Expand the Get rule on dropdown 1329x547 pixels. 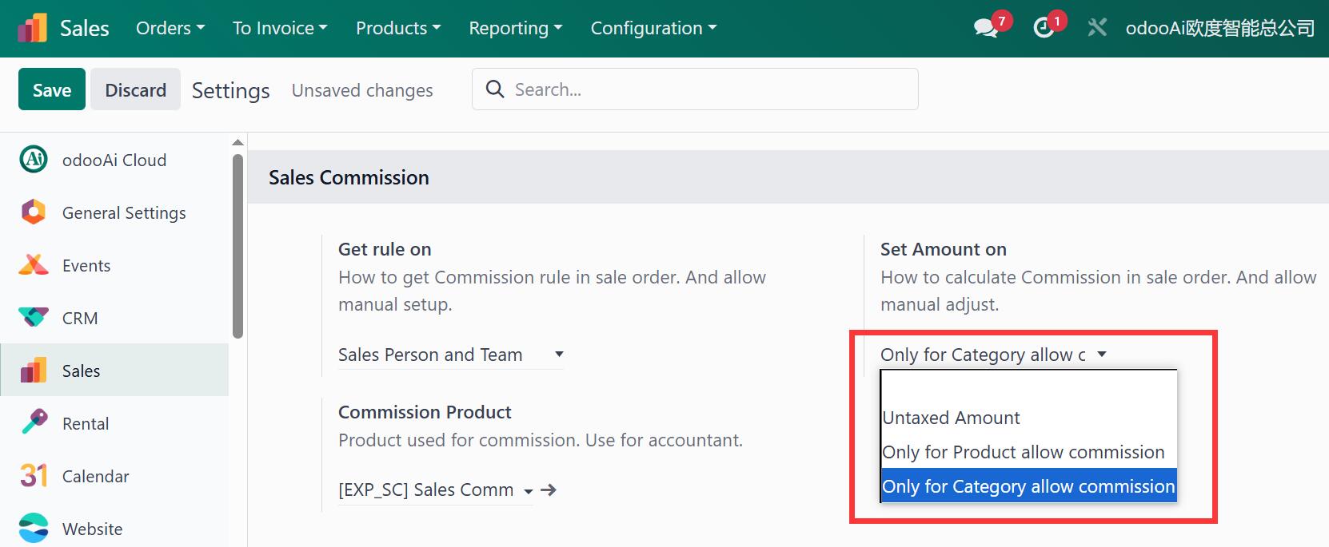pos(450,355)
